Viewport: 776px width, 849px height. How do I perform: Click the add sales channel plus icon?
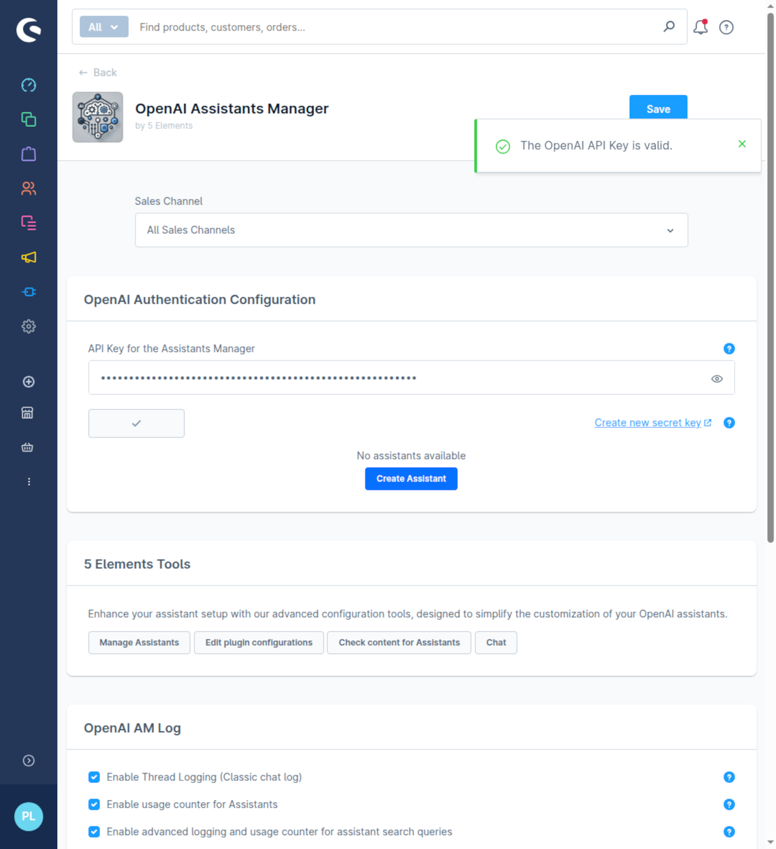[x=29, y=382]
